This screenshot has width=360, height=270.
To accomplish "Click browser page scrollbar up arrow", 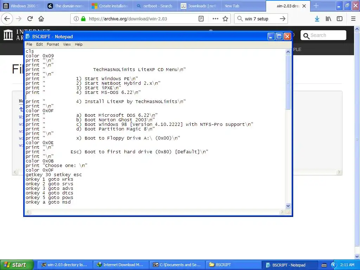I will (x=357, y=29).
